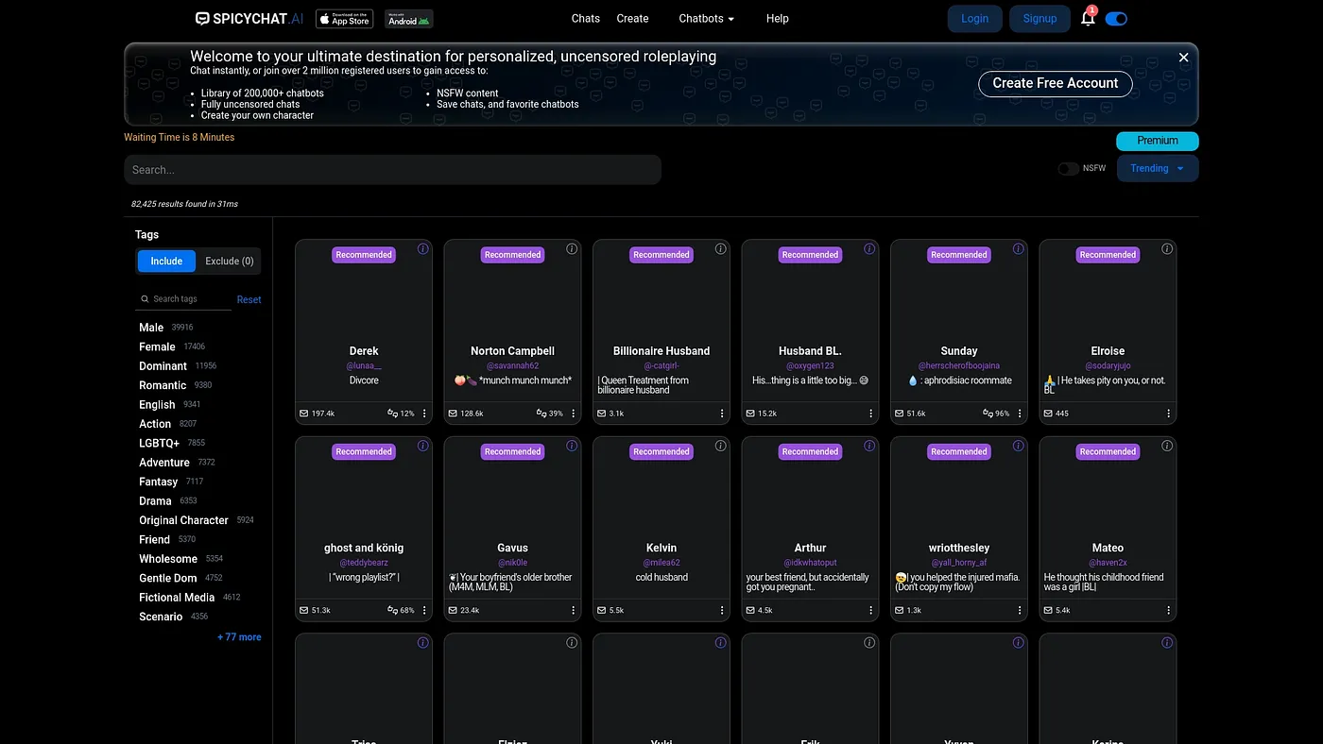Open three-dot menu on Arthur card
The width and height of the screenshot is (1323, 744).
[870, 611]
